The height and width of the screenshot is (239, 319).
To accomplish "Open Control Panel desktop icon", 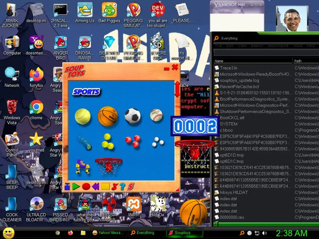I will 12,144.
